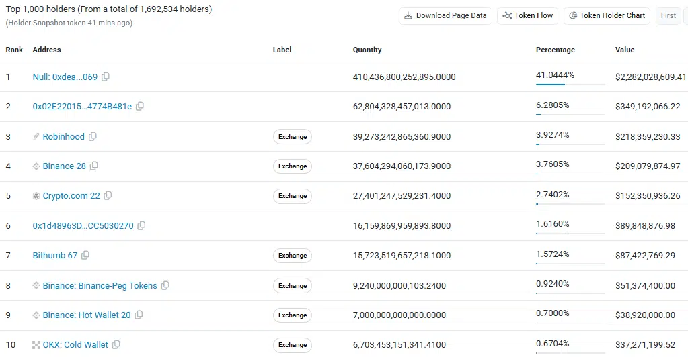Click the Quantity column header
This screenshot has height=357, width=688.
click(367, 50)
